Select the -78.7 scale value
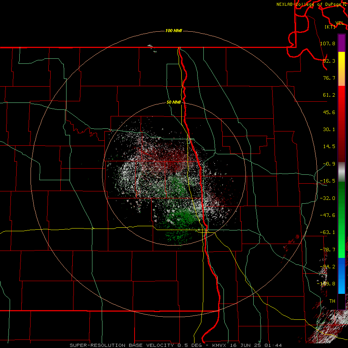 coord(328,250)
